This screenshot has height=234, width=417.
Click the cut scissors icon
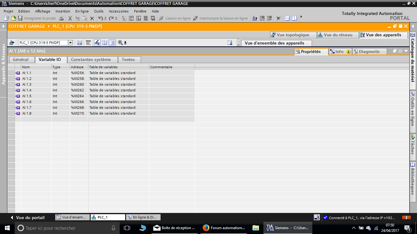tap(70, 18)
